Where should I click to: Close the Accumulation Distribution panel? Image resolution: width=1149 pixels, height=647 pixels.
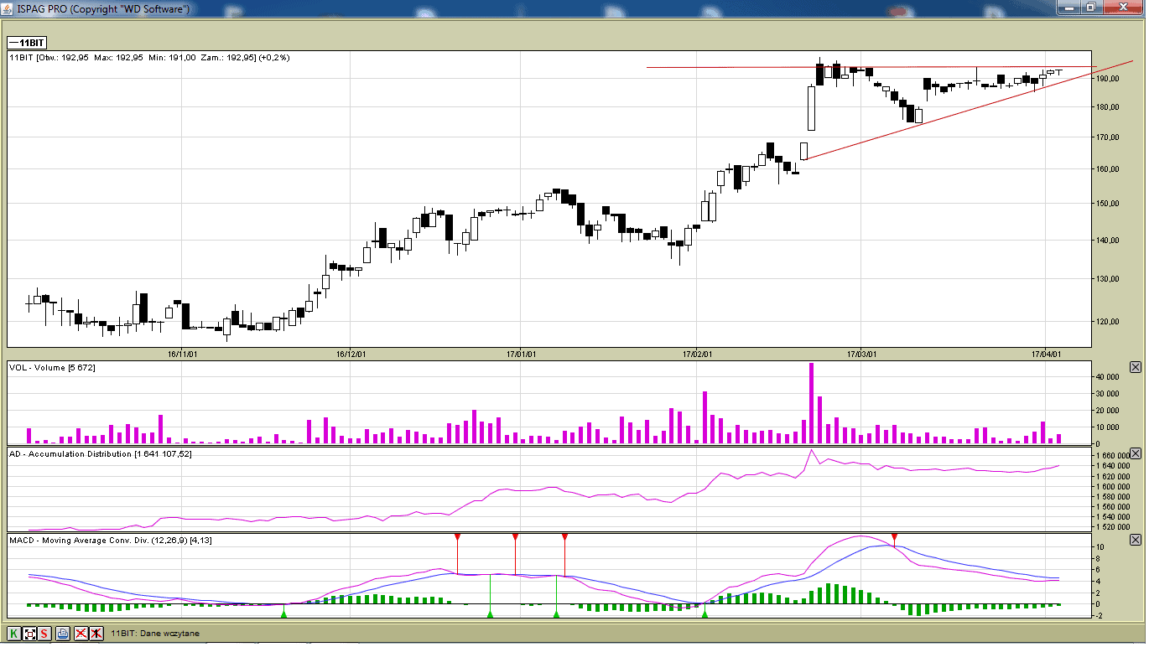coord(1136,453)
